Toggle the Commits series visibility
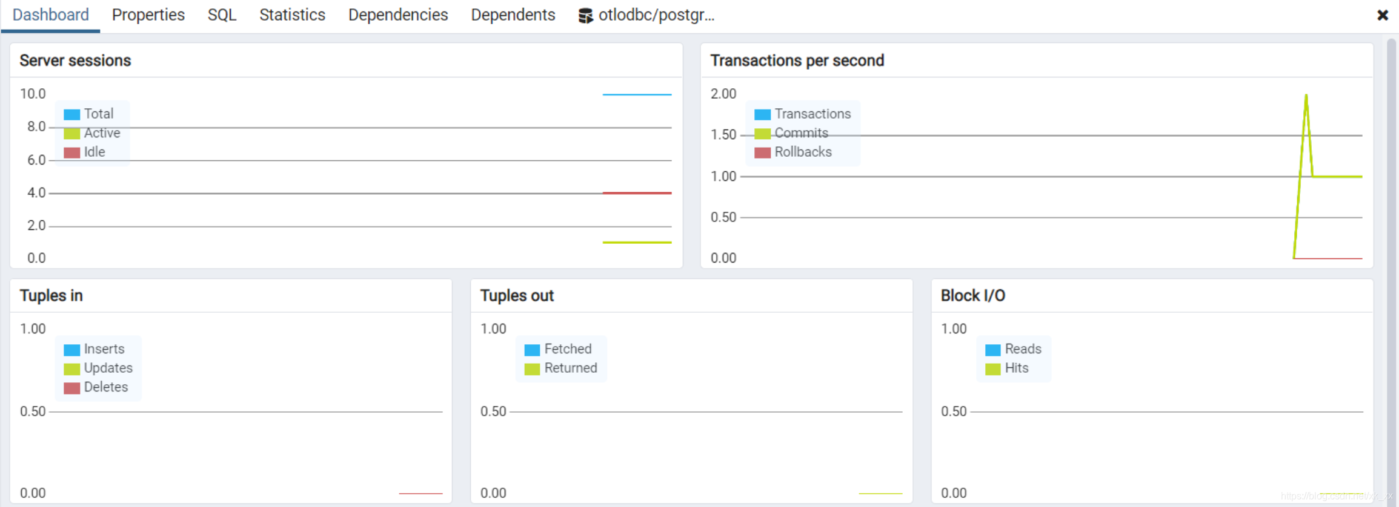The image size is (1399, 507). pos(762,133)
